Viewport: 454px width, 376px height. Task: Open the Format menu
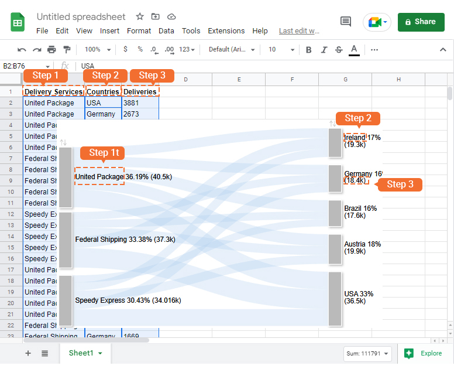coord(139,30)
